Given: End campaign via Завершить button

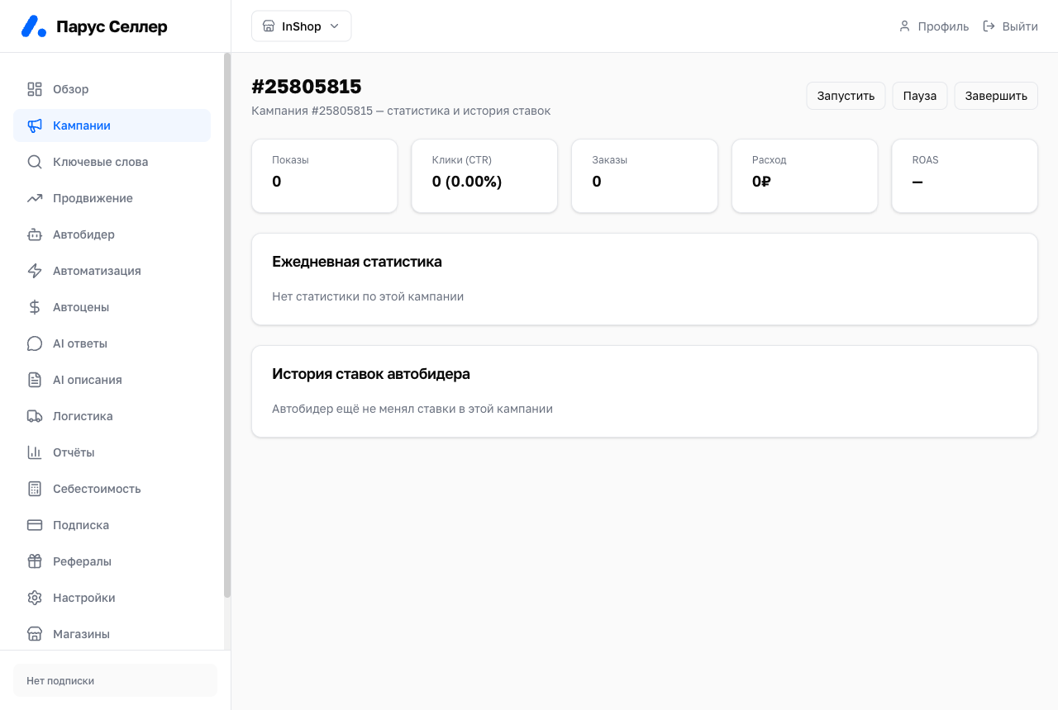Looking at the screenshot, I should 996,96.
